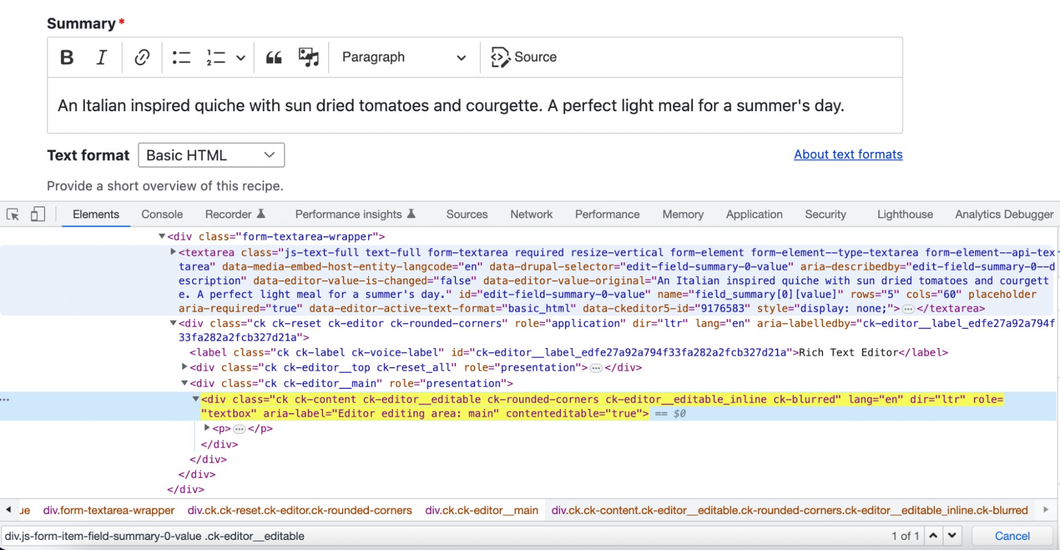Toggle the inspect element tool
Screen dimensions: 1060x550
13,214
